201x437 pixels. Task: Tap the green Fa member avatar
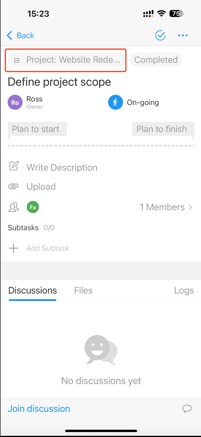(33, 207)
